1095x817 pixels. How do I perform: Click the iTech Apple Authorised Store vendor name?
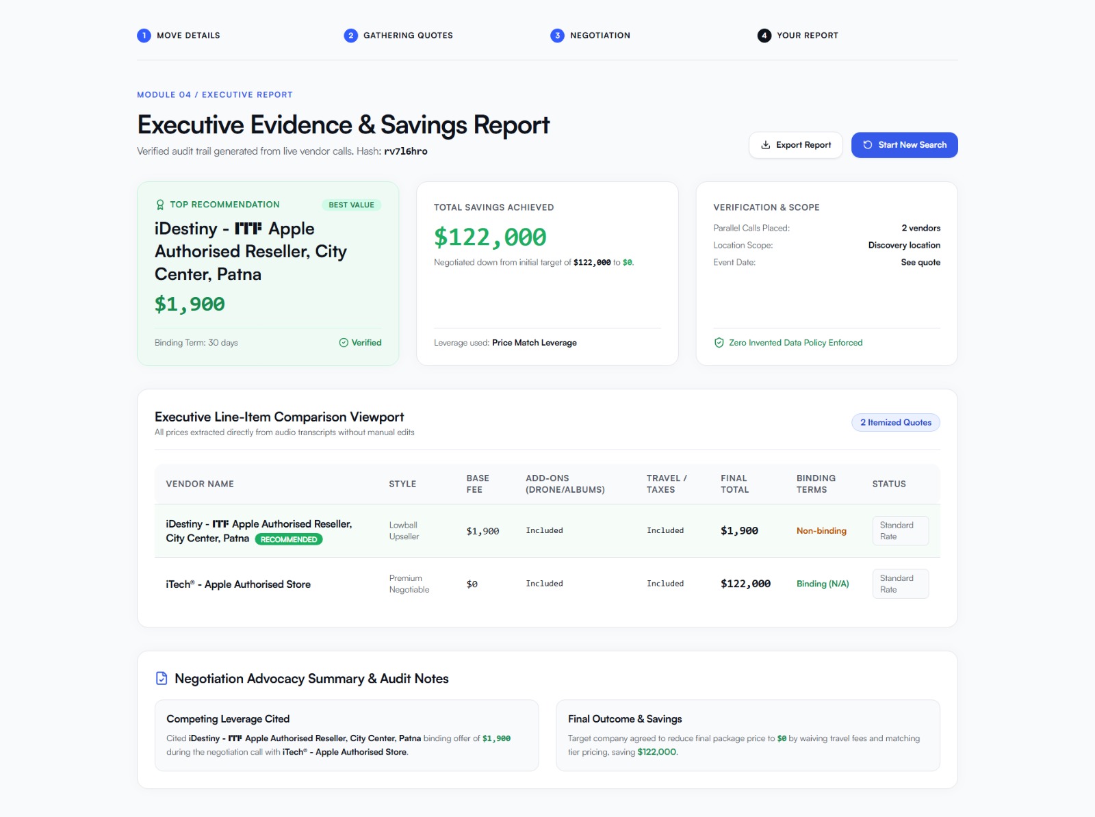pos(238,584)
